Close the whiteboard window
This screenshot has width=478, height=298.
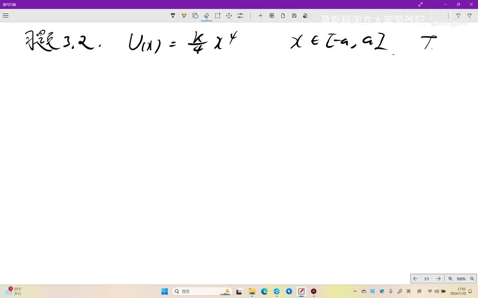(471, 4)
